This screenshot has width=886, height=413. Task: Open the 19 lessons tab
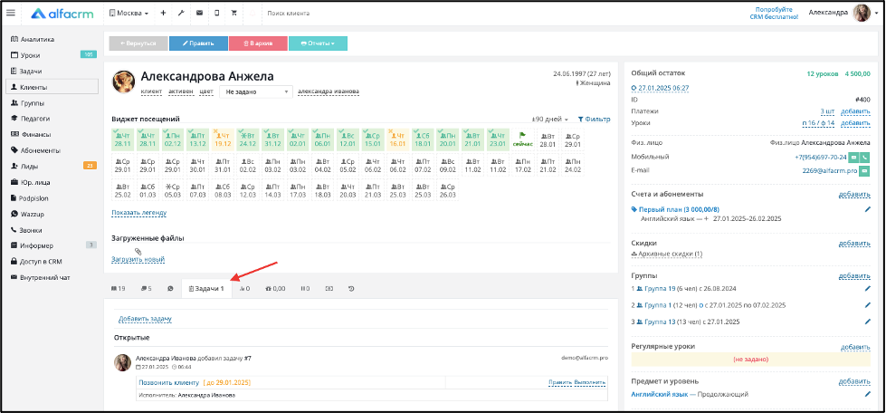click(118, 289)
